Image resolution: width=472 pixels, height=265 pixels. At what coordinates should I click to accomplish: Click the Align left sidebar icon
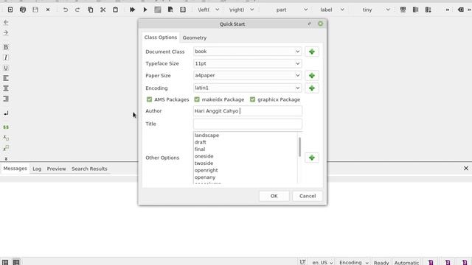point(6,78)
